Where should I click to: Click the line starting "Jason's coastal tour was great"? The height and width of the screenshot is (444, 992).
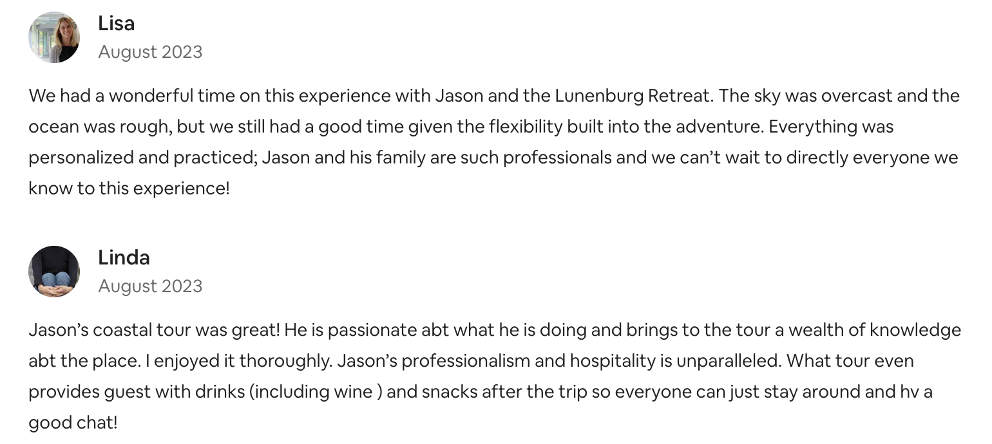click(495, 330)
